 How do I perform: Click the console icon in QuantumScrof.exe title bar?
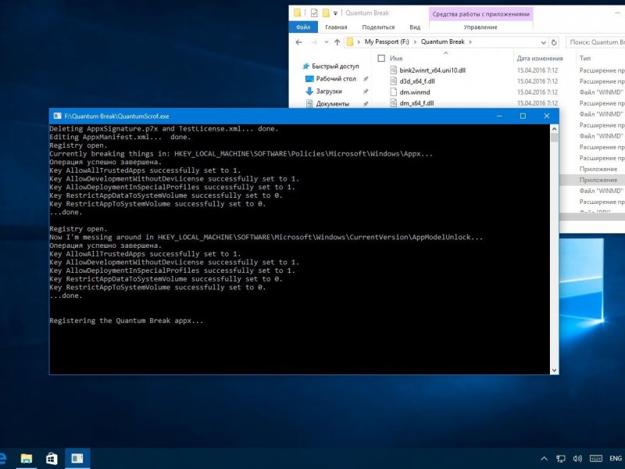click(x=57, y=116)
